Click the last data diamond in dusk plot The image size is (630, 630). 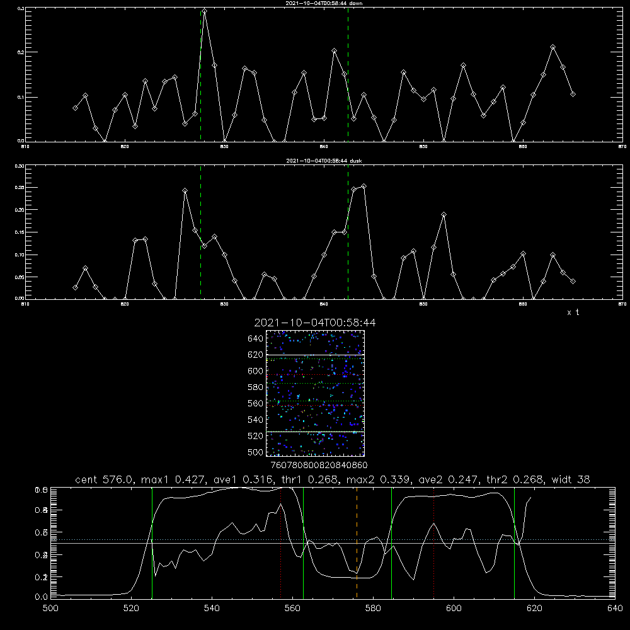(573, 281)
